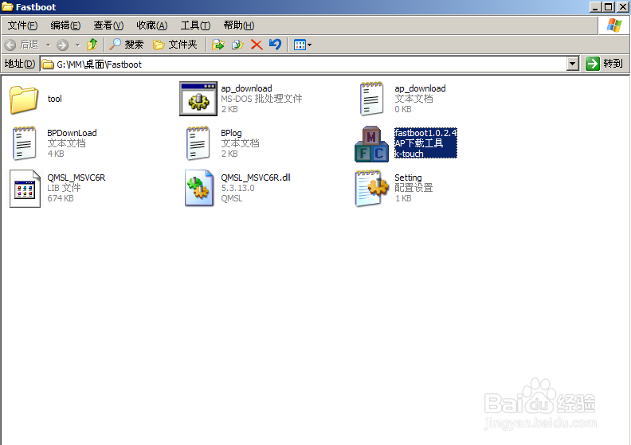Click the red Delete toolbar icon
This screenshot has width=631, height=445.
point(257,45)
